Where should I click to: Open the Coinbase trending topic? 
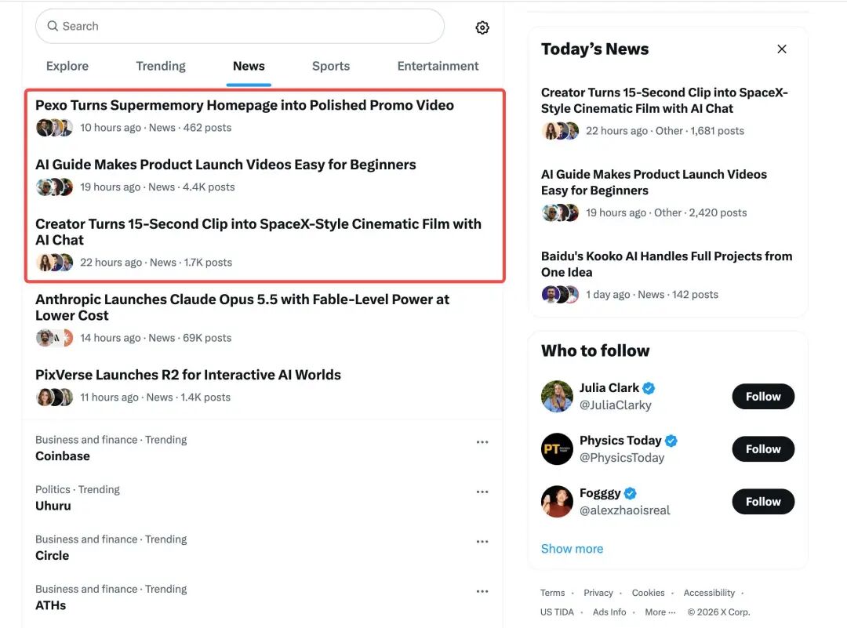[x=63, y=456]
